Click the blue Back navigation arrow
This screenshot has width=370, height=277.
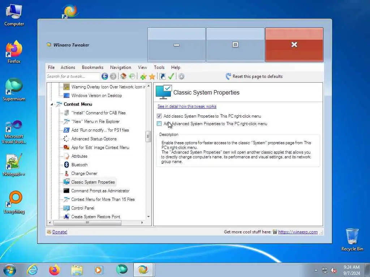pyautogui.click(x=105, y=76)
